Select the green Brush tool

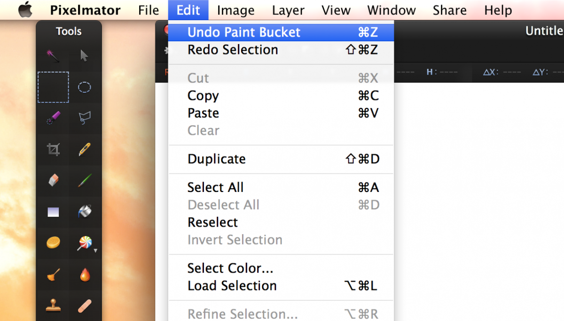[x=85, y=181]
